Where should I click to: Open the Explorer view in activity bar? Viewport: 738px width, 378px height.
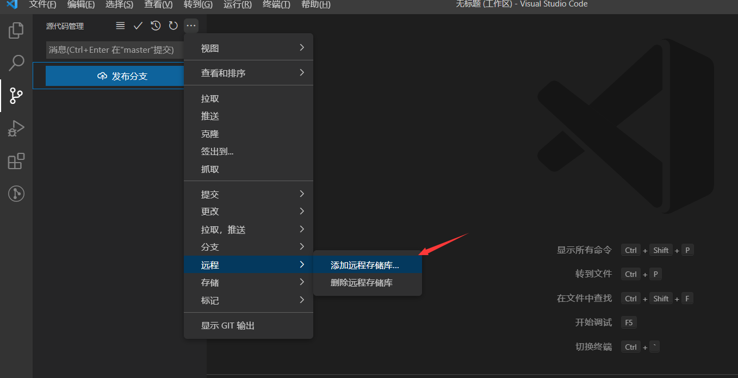16,30
